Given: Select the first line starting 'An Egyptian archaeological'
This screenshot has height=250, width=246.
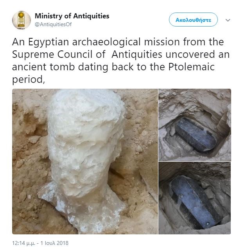Looking at the screenshot, I should 118,42.
